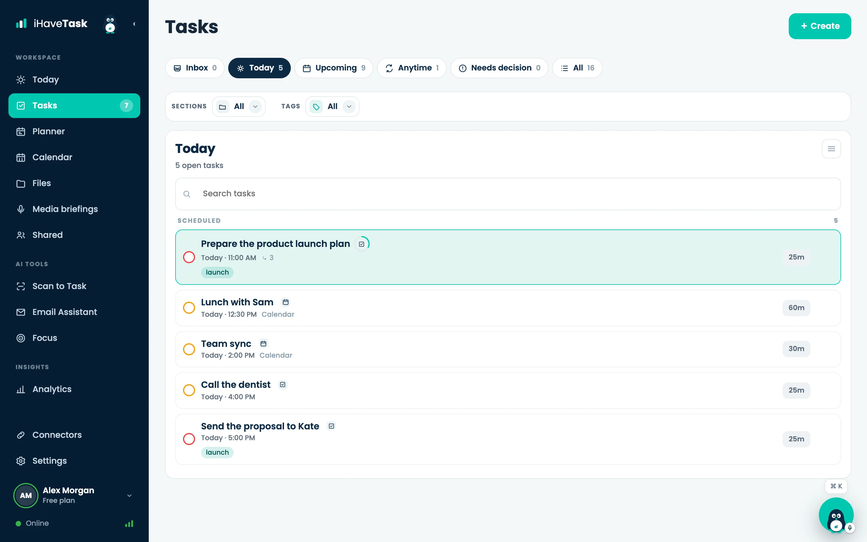The image size is (867, 542).
Task: Open the Planner page
Action: point(74,131)
